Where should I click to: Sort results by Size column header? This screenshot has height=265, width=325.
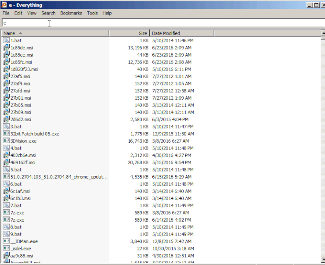coord(129,33)
